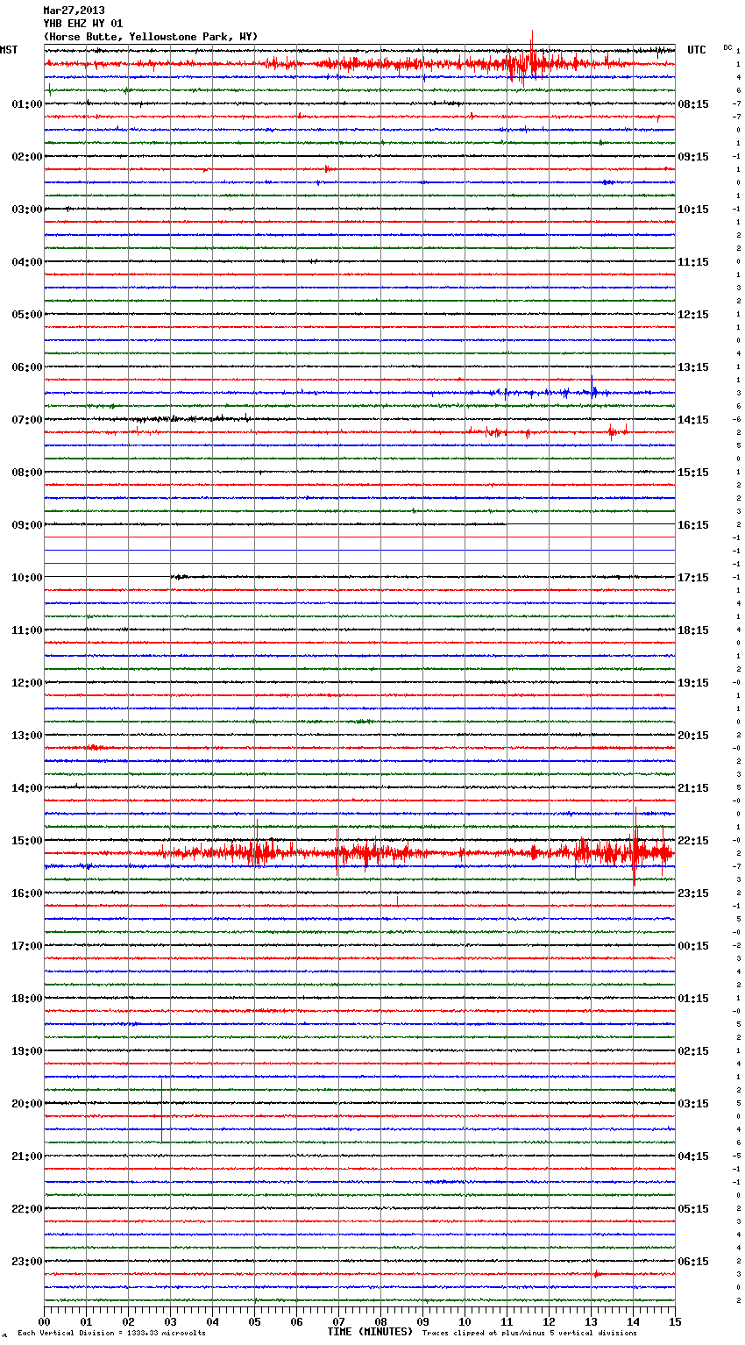
Task: Click the 02:15 UTC time label
Action: pyautogui.click(x=693, y=1051)
